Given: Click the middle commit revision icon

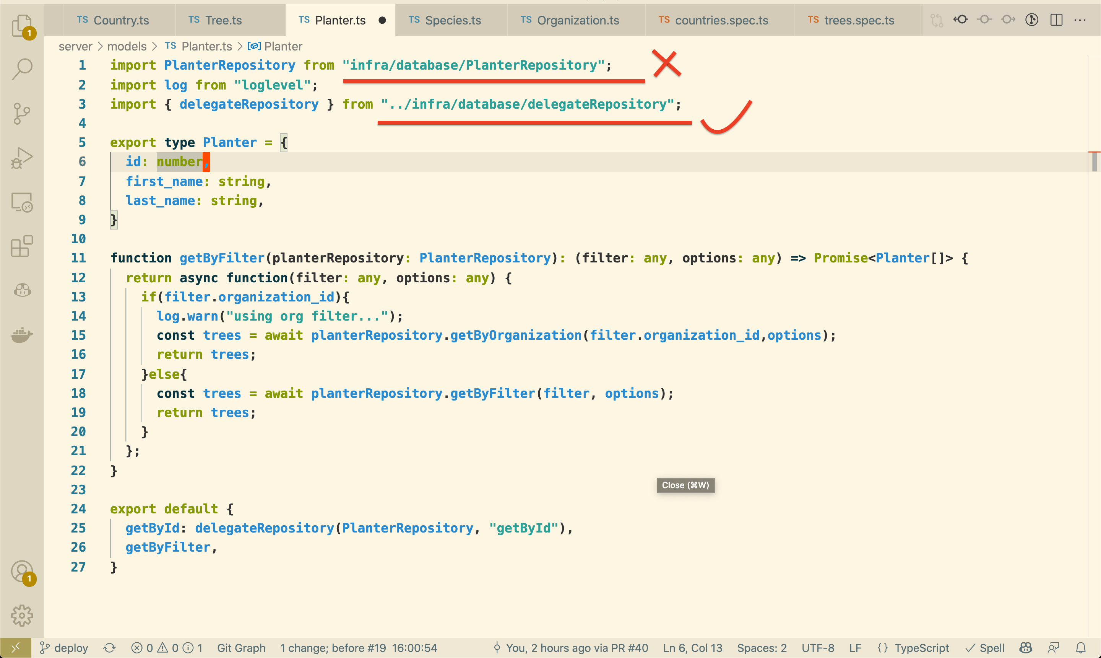Looking at the screenshot, I should (984, 20).
